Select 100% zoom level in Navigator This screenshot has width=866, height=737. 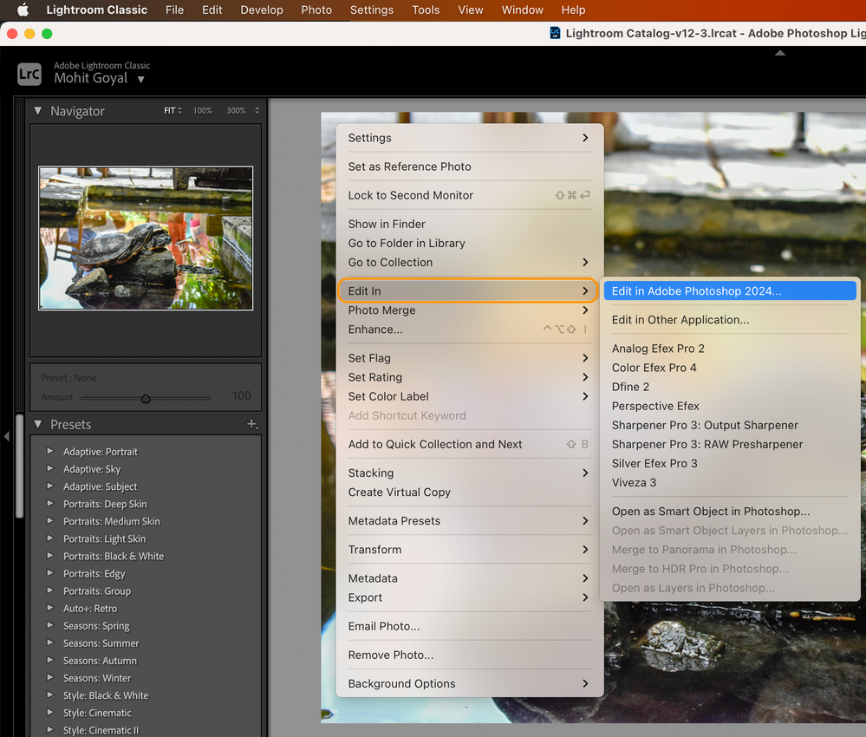(202, 111)
